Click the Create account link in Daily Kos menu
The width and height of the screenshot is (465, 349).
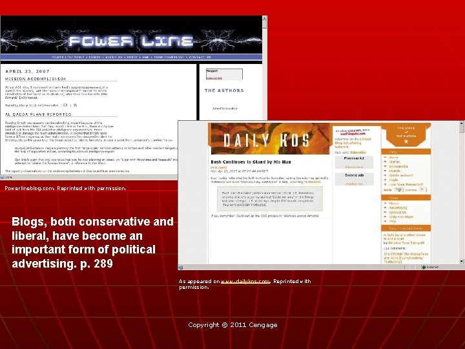click(401, 175)
